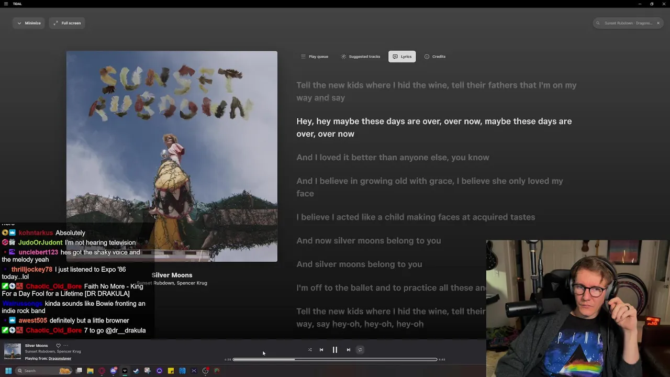This screenshot has height=377, width=670.
Task: Open the blue striped app taskbar icon
Action: [x=182, y=371]
